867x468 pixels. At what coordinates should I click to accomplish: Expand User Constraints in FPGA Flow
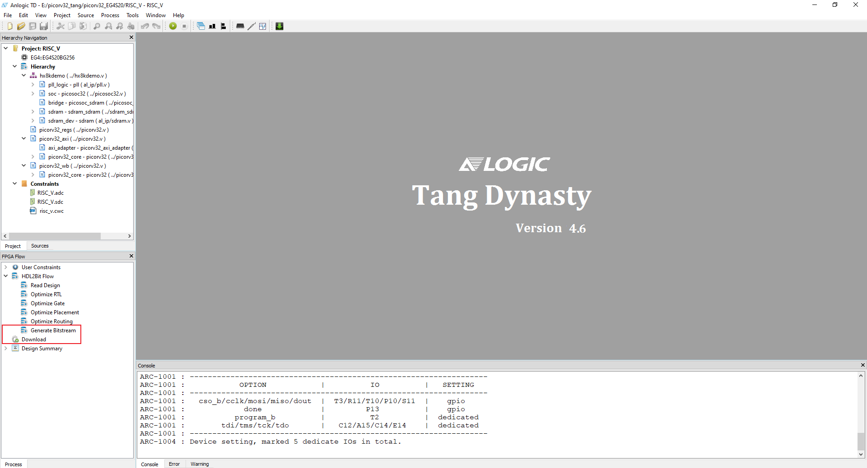6,267
